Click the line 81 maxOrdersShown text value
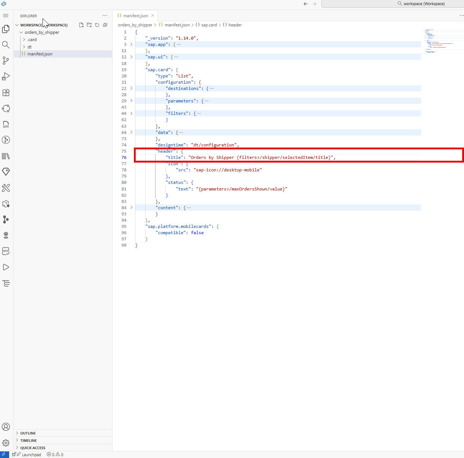 pos(242,189)
